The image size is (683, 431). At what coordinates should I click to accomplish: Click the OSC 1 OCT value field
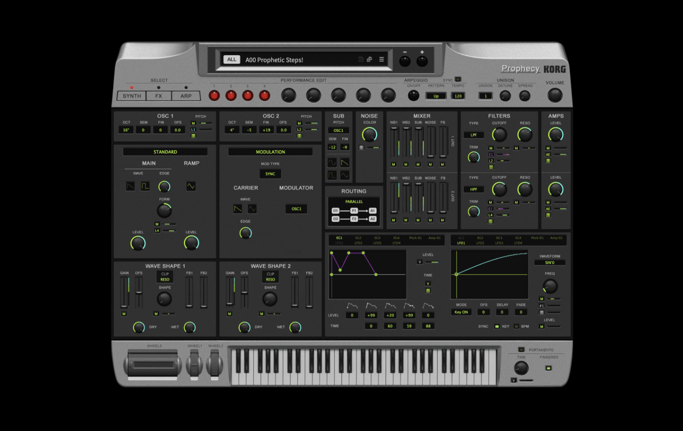pos(126,130)
